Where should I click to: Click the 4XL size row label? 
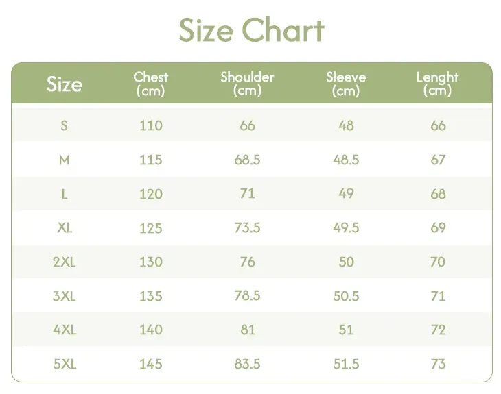pos(65,330)
